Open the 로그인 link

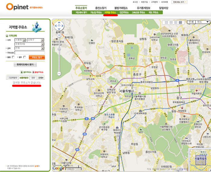pos(135,2)
